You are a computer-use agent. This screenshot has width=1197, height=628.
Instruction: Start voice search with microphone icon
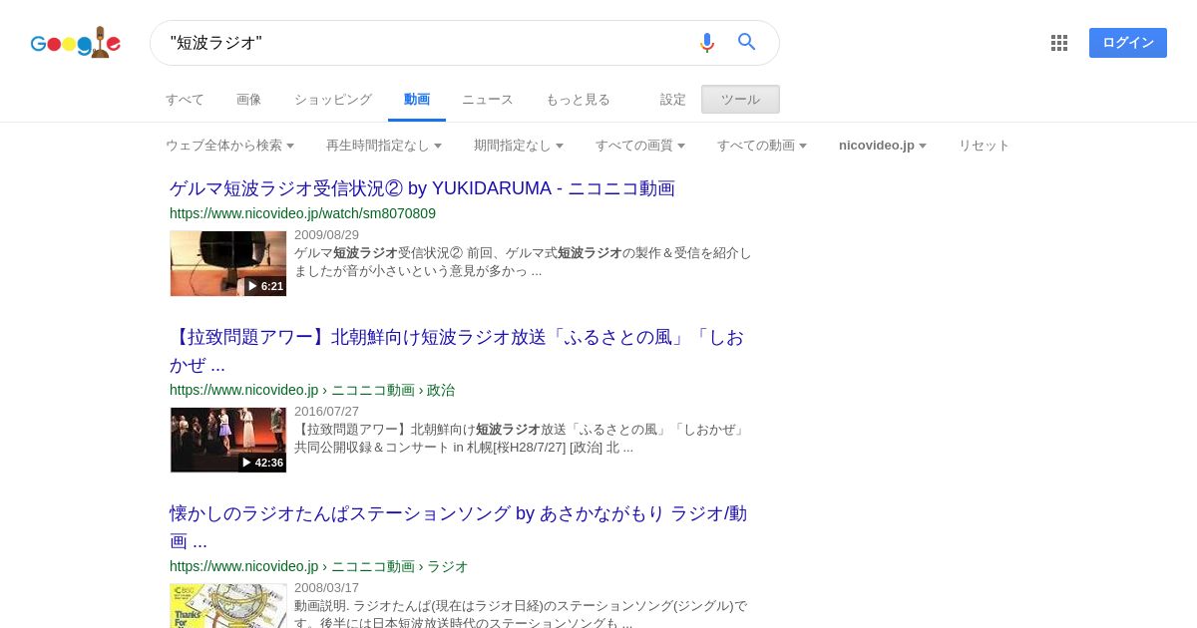(707, 42)
